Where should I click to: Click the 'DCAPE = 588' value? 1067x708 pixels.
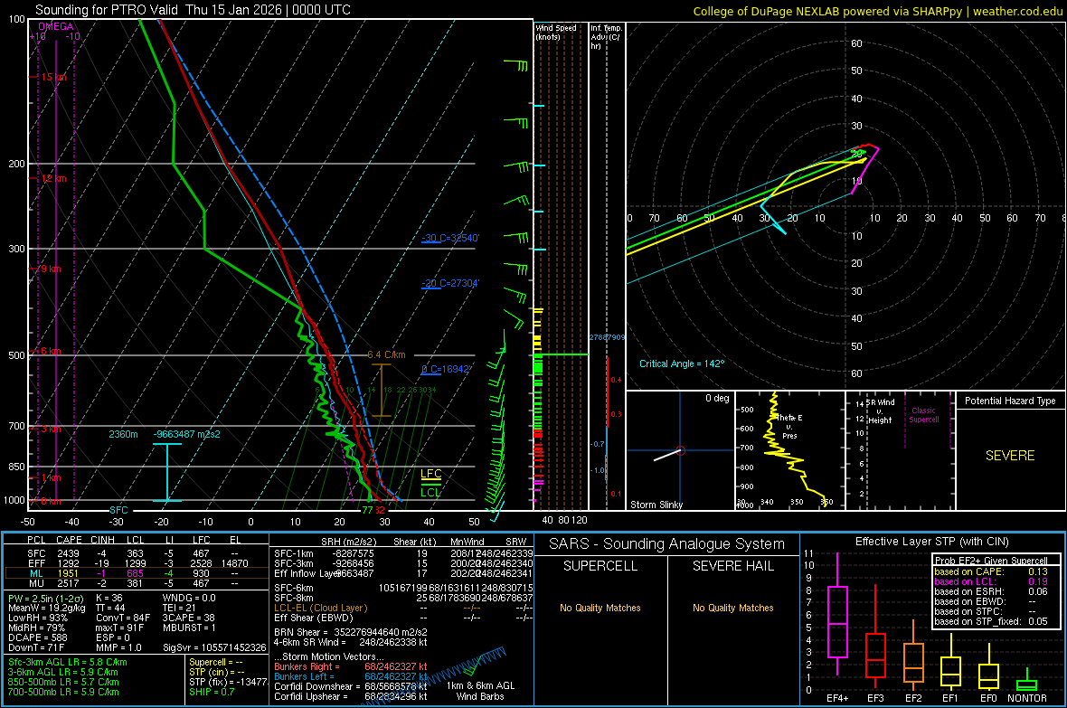(38, 637)
